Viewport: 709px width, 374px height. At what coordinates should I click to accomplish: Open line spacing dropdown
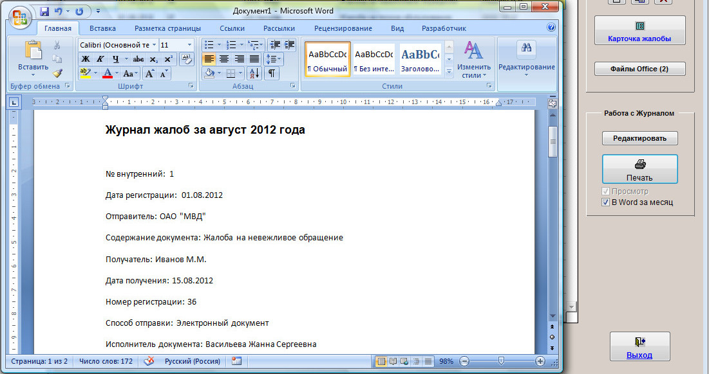tap(273, 59)
